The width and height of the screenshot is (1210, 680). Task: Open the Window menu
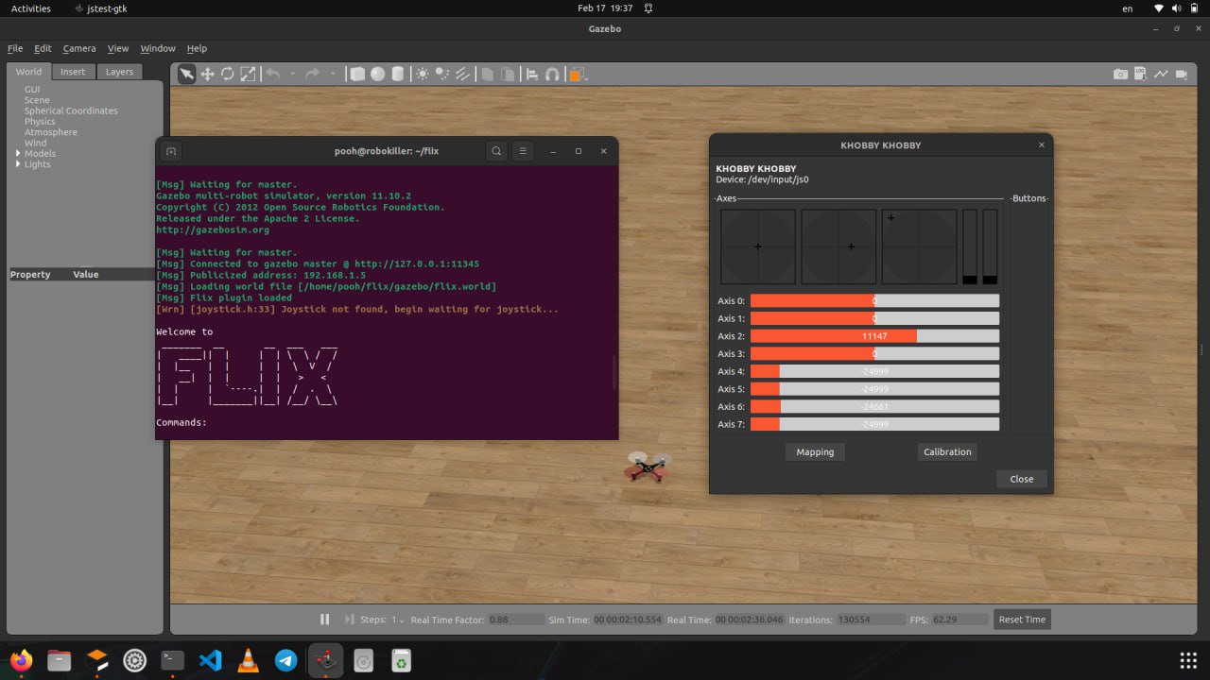point(158,48)
